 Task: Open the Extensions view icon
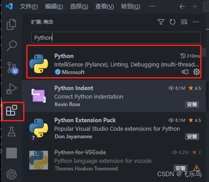pos(12,110)
